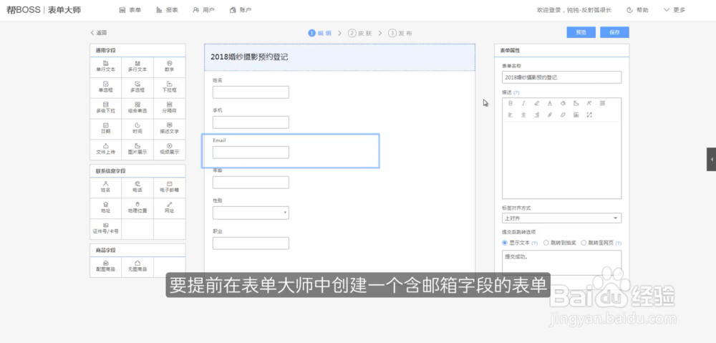This screenshot has height=343, width=716.
Task: Select 跳转至网页 radio option
Action: coord(584,243)
